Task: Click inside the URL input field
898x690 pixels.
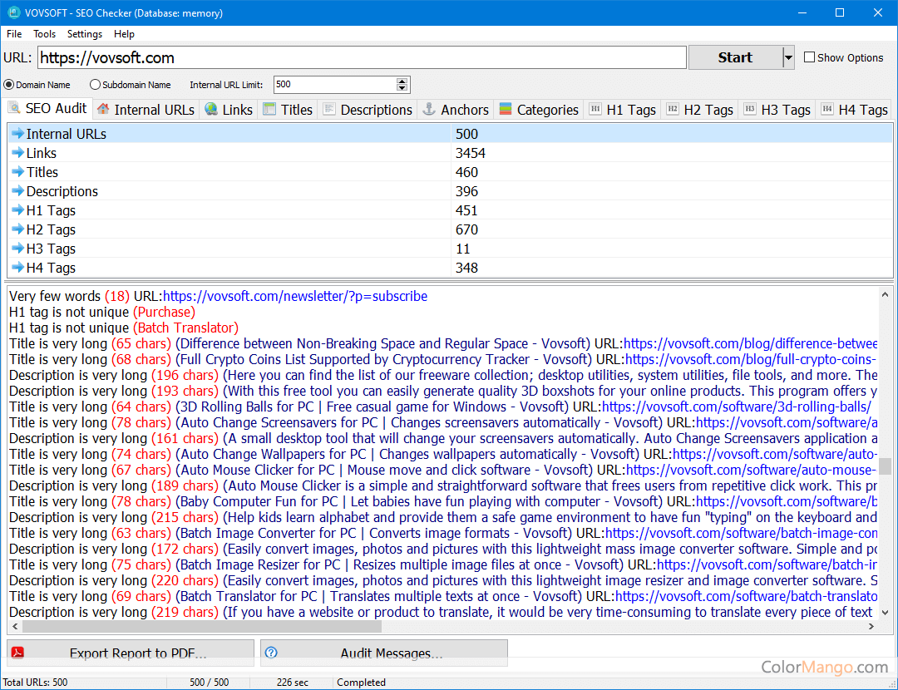Action: point(362,57)
